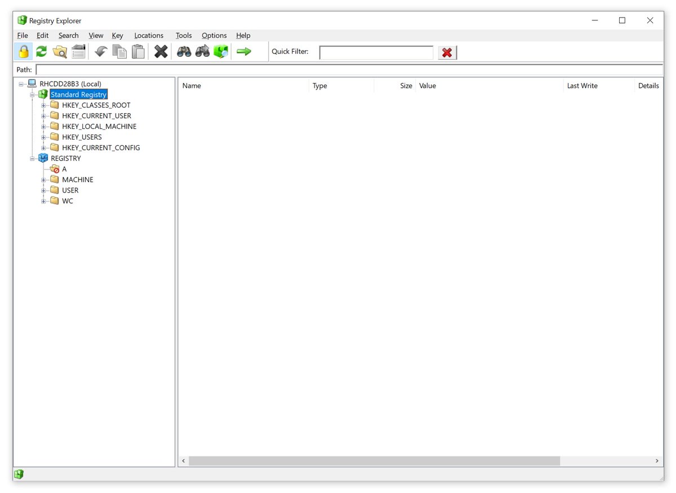Select the MACHINE tree item
This screenshot has width=676, height=493.
[x=78, y=180]
